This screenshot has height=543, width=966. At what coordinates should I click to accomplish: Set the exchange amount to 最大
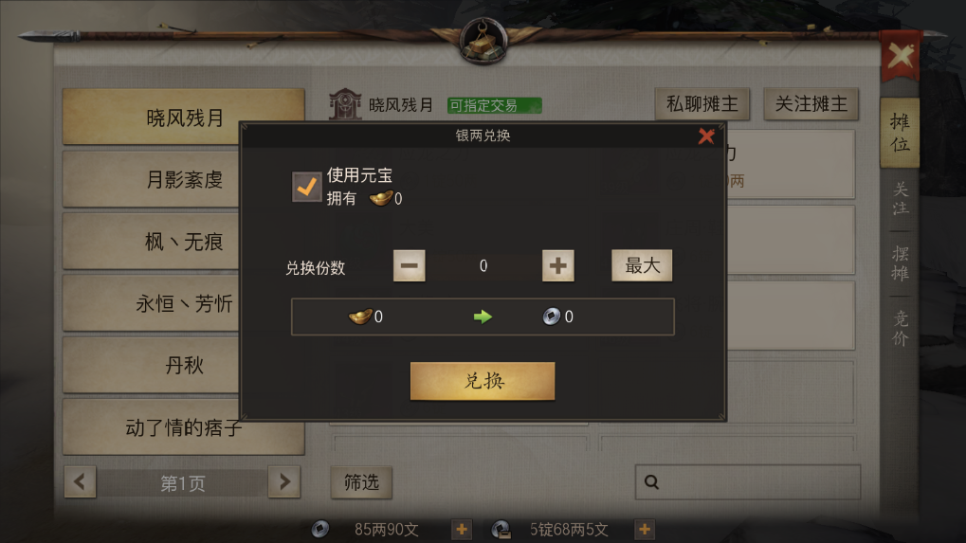642,265
